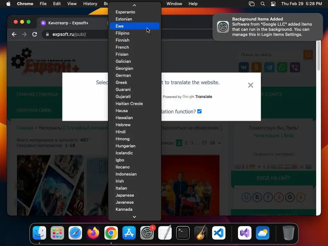Open the View menu
Image resolution: width=328 pixels, height=246 pixels.
tap(72, 4)
